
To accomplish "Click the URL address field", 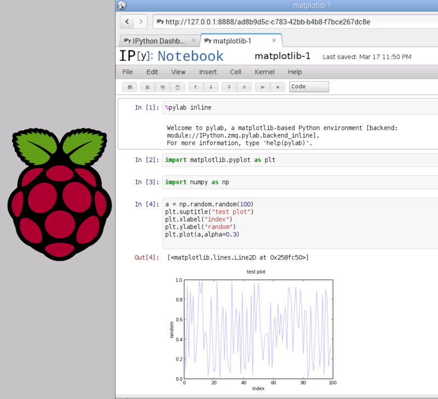I will [x=295, y=22].
